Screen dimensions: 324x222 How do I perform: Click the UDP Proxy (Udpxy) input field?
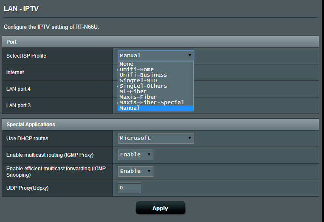[x=130, y=188]
